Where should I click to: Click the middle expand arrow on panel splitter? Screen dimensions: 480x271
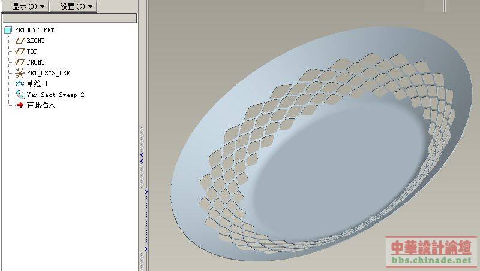coord(146,191)
